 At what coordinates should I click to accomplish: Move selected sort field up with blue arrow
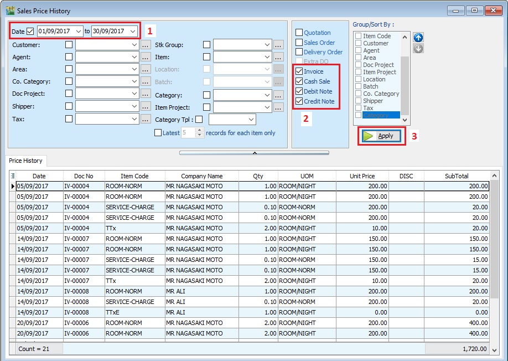418,37
